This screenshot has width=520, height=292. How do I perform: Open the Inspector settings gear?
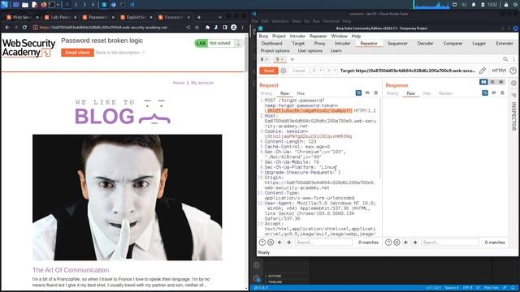click(513, 83)
